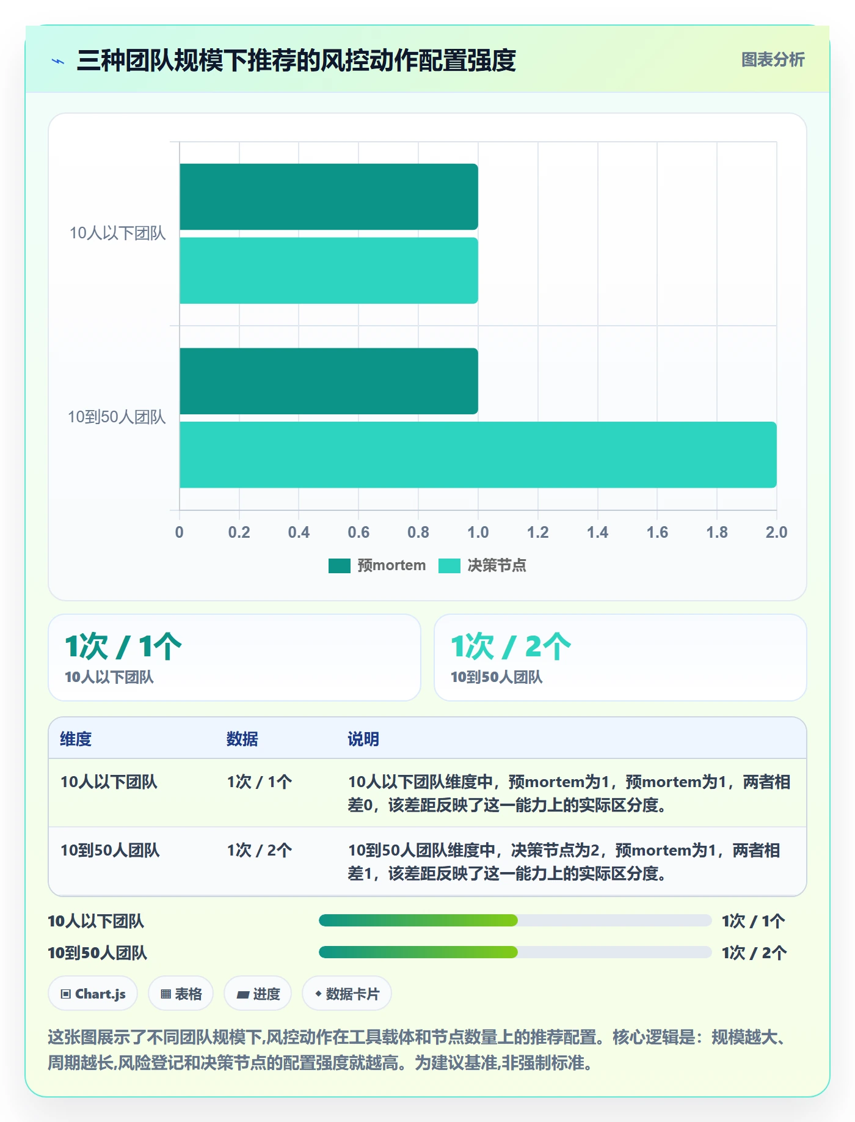Select the 1次 / 1个 data card
This screenshot has height=1122, width=855.
coord(235,658)
